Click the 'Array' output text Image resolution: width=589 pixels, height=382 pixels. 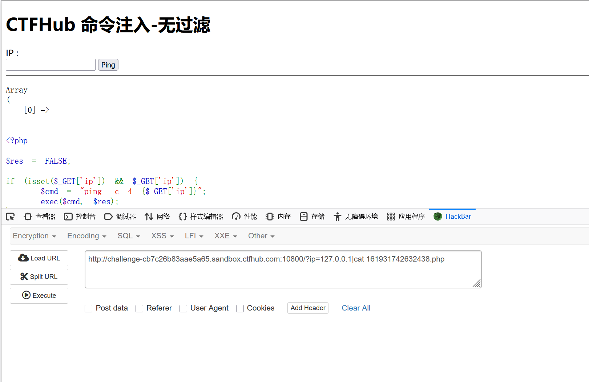click(17, 90)
